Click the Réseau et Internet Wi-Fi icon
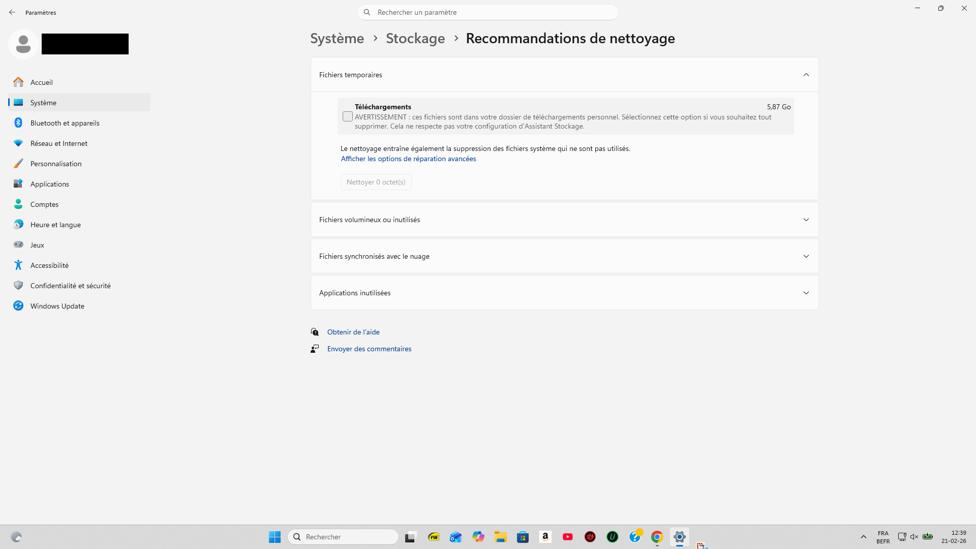 click(18, 143)
